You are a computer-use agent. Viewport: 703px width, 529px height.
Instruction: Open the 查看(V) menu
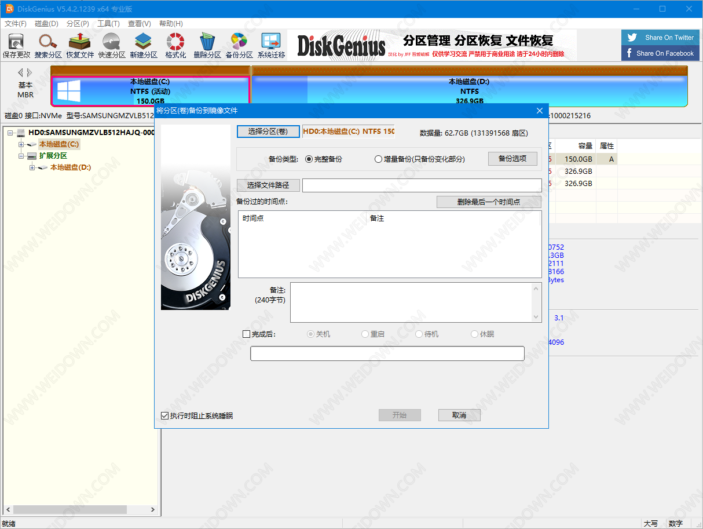(139, 24)
